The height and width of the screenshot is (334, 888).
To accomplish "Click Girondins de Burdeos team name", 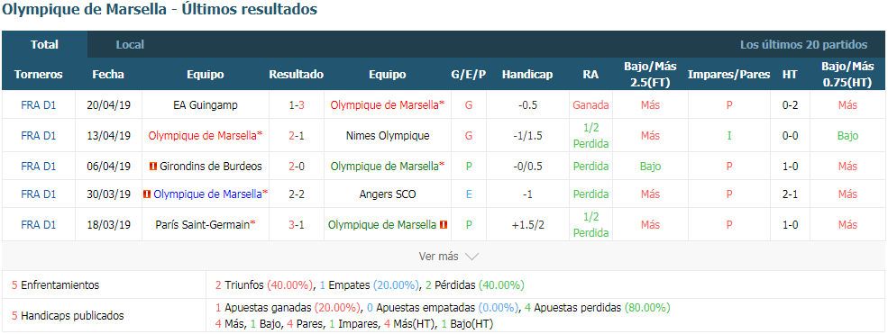I will [x=211, y=167].
